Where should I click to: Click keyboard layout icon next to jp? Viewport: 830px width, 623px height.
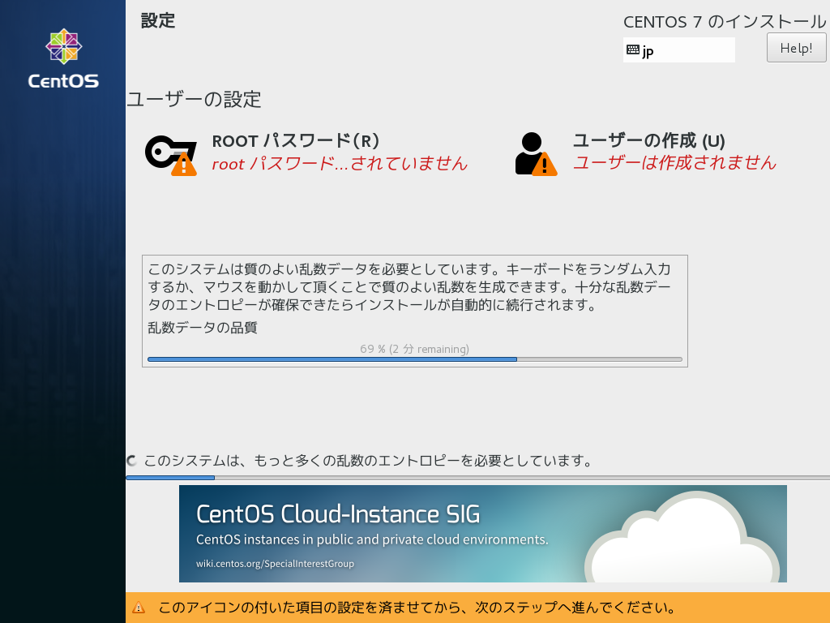[632, 49]
